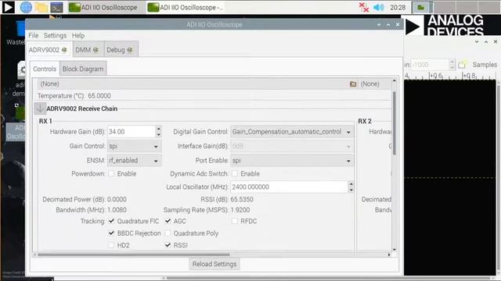Image resolution: width=501 pixels, height=281 pixels.
Task: Click the vertical scrollbar of the controls panel
Action: (395, 123)
